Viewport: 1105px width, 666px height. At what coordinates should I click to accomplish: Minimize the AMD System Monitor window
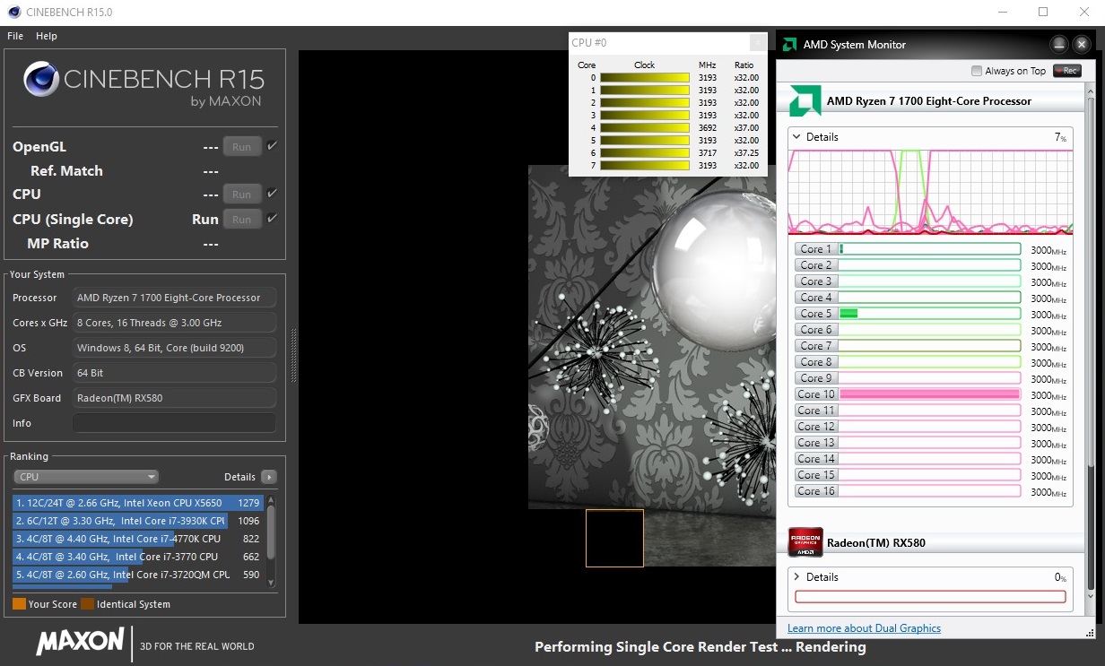click(x=1059, y=44)
